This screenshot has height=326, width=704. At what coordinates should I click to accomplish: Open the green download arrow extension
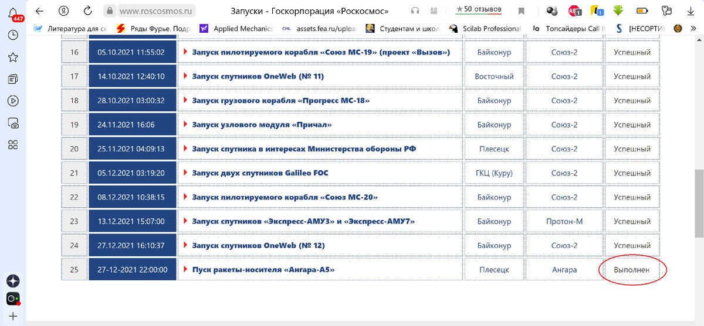click(x=618, y=11)
